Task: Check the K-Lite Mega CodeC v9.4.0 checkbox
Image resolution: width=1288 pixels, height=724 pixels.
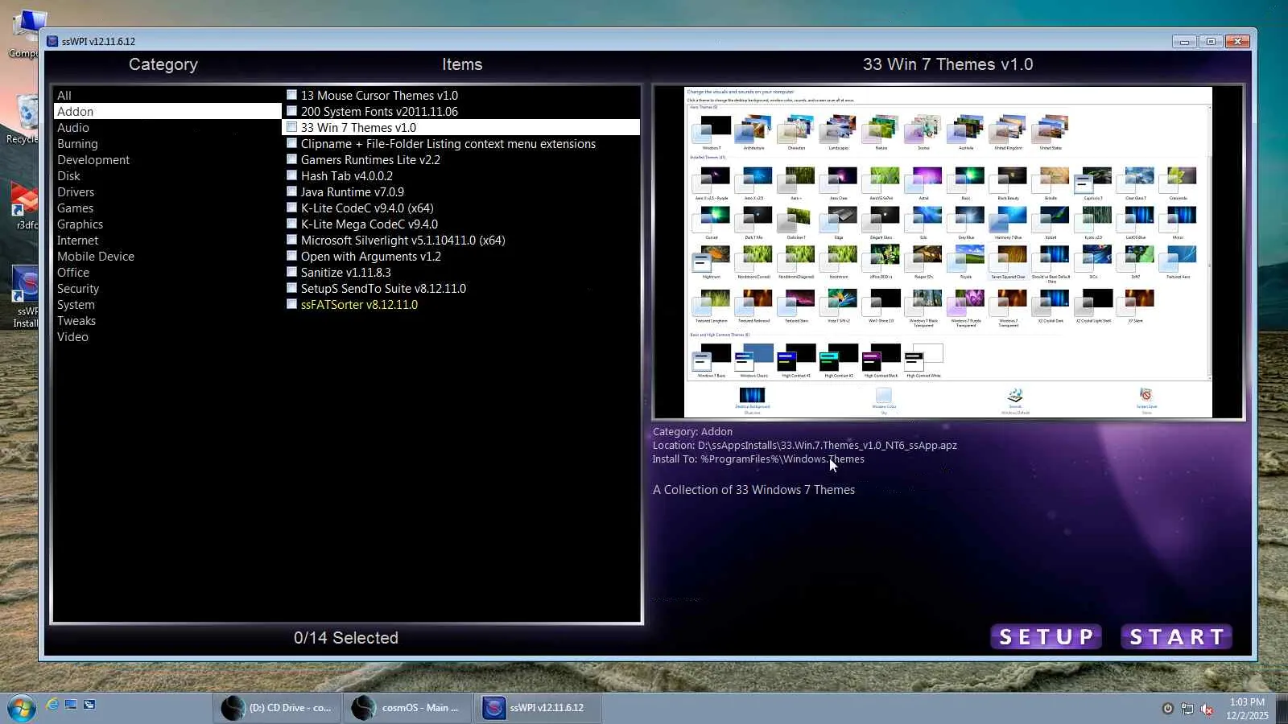Action: pyautogui.click(x=292, y=224)
